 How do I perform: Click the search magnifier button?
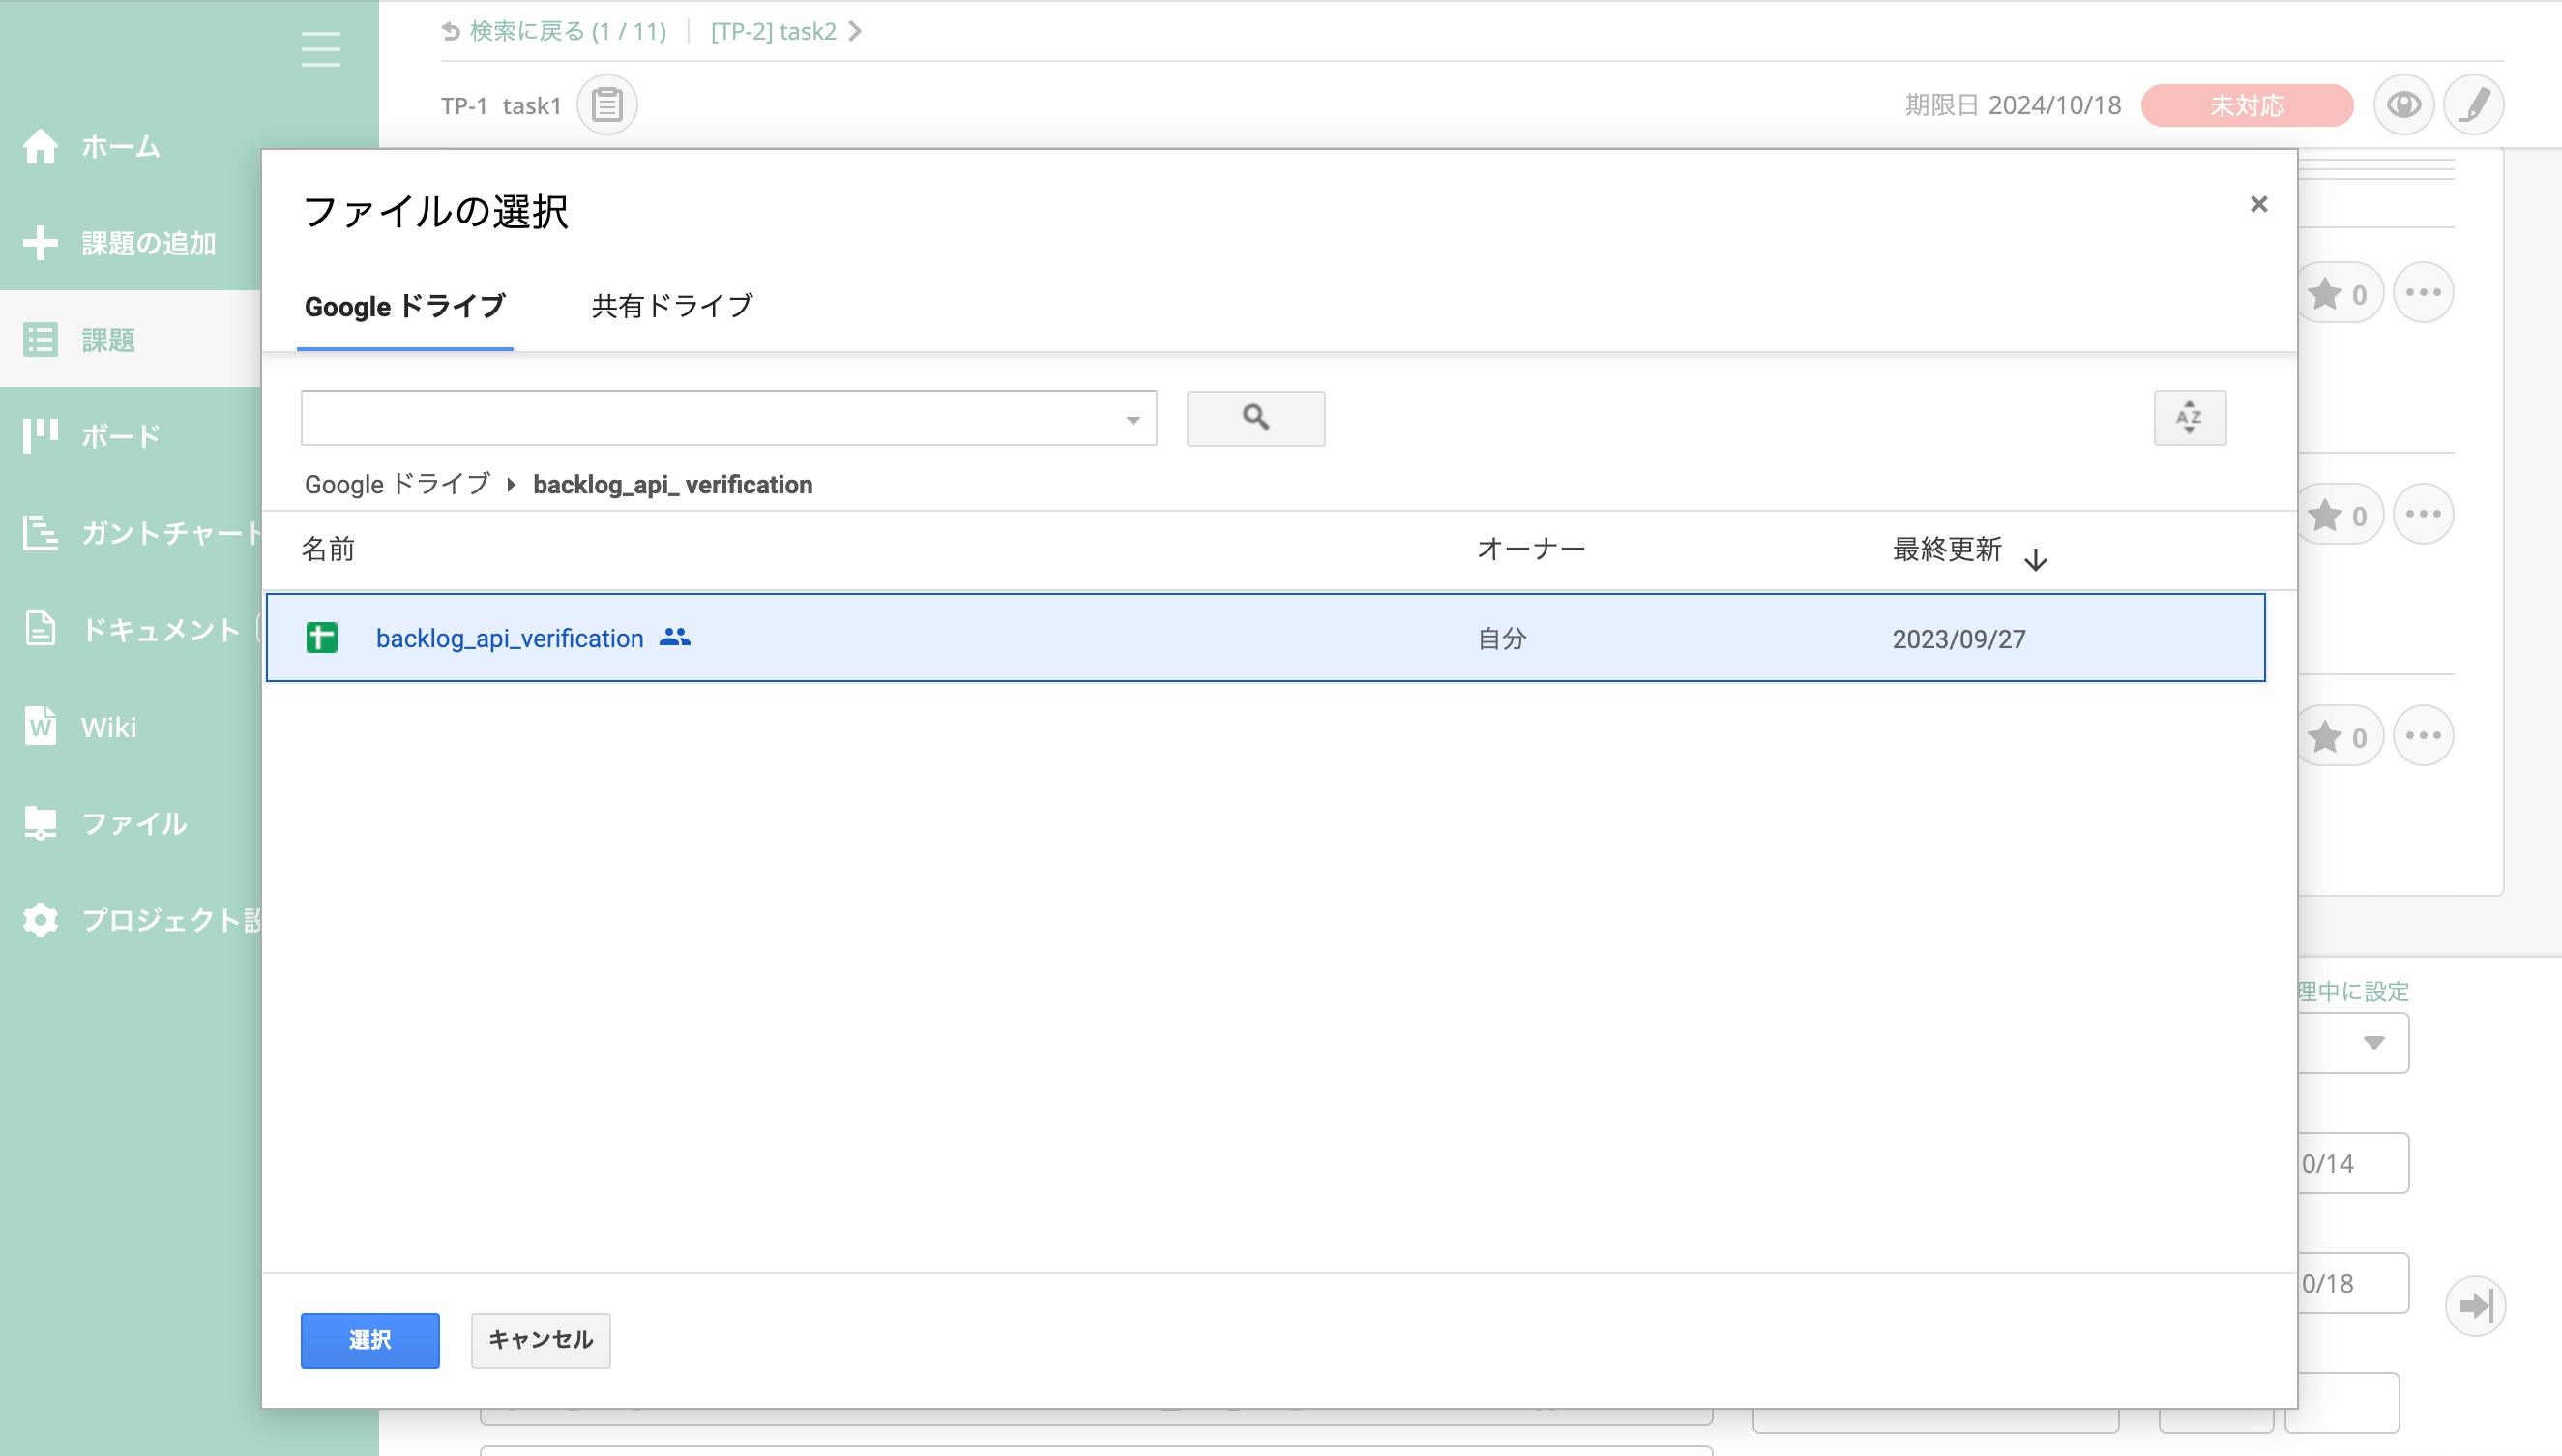click(x=1255, y=418)
